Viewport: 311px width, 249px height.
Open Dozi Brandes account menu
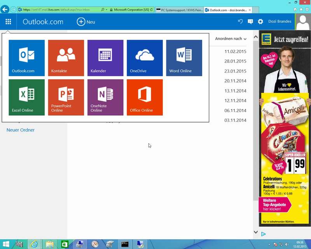pos(280,21)
